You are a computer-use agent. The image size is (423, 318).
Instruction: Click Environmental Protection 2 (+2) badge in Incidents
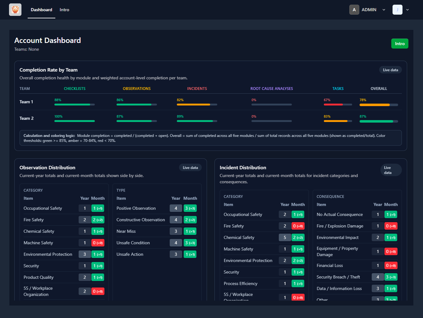(298, 260)
